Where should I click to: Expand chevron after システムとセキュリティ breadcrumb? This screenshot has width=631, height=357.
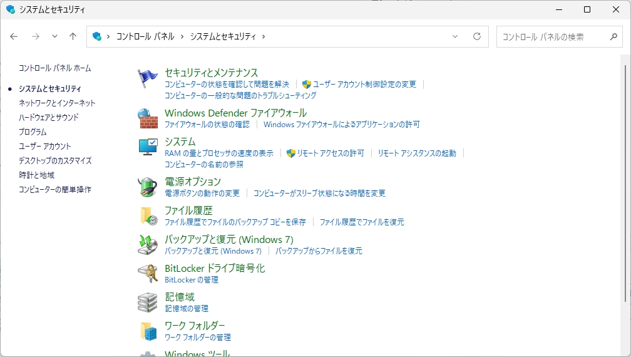pyautogui.click(x=264, y=36)
